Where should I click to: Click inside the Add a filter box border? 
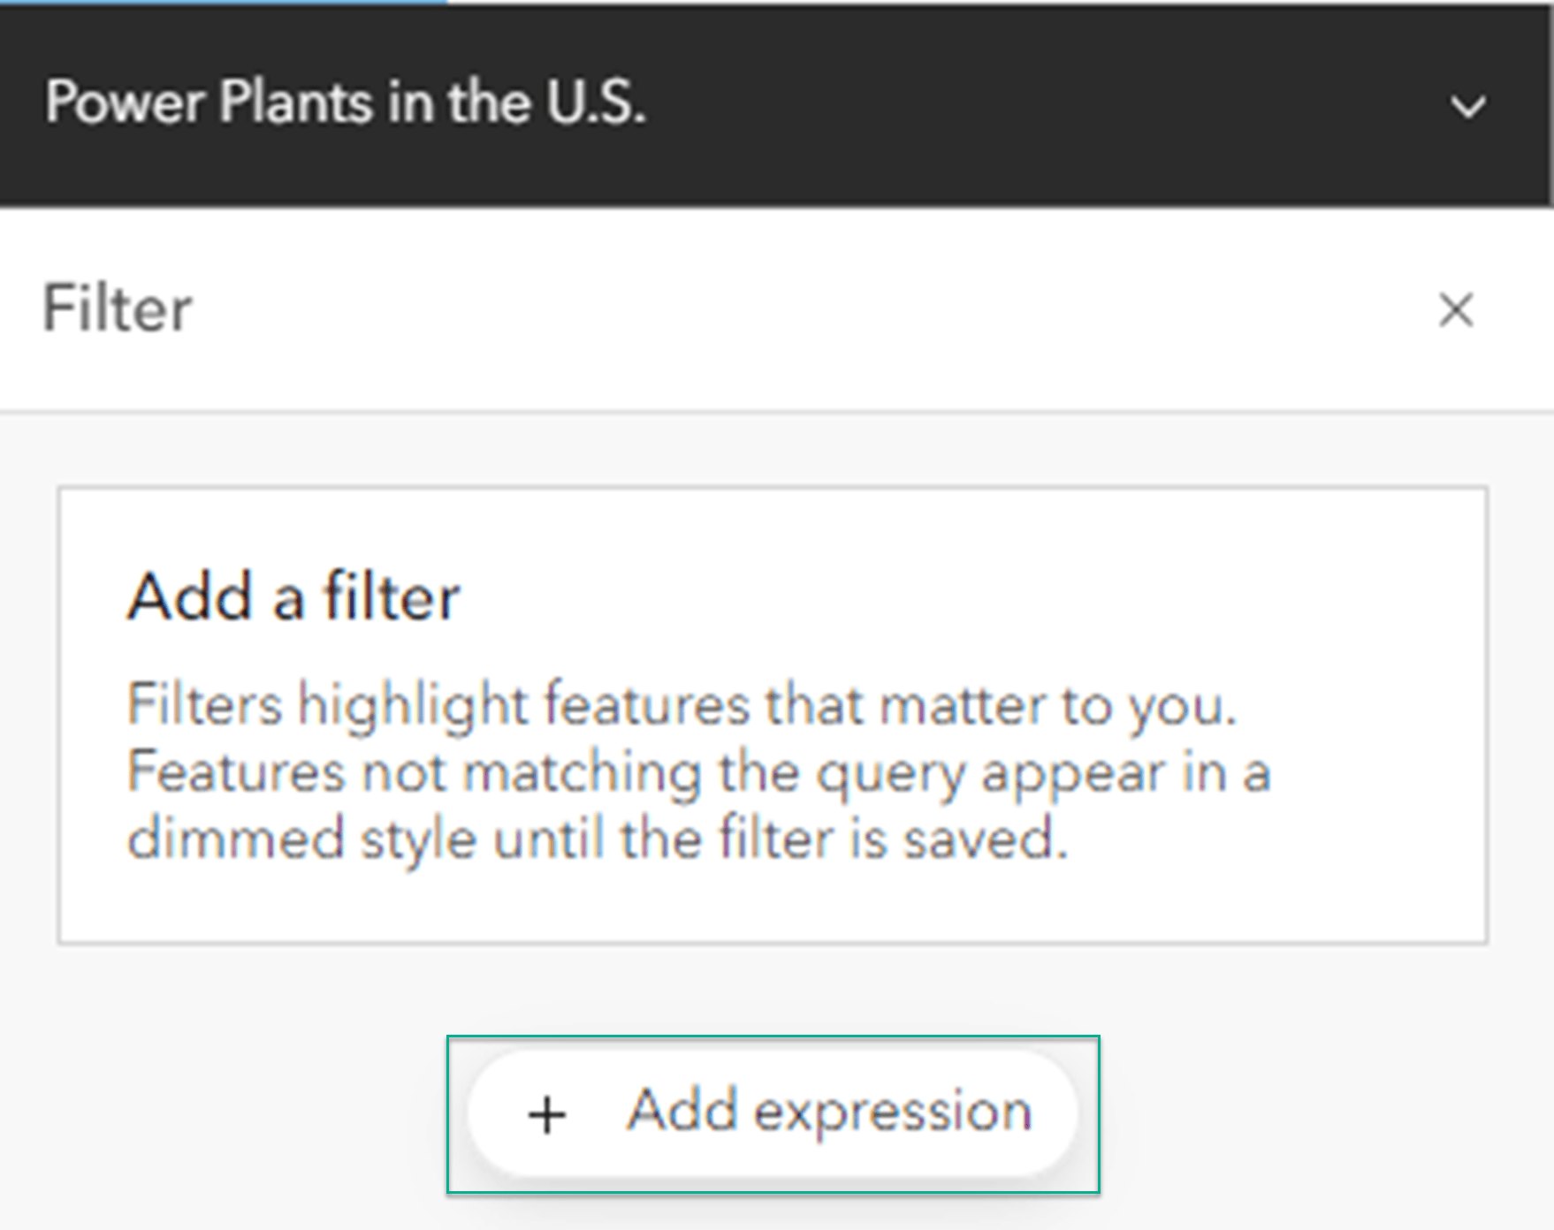tap(769, 716)
